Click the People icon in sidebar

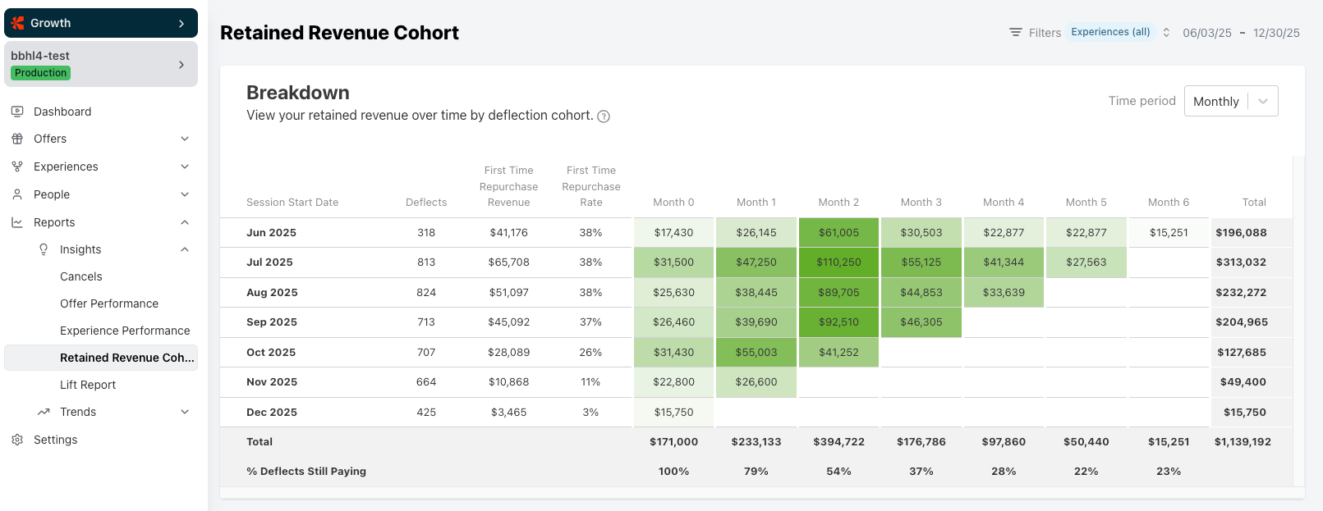pyautogui.click(x=17, y=194)
